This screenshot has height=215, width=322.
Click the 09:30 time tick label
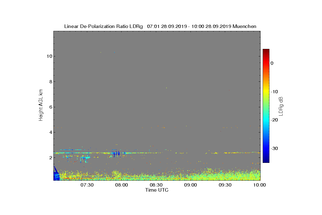[225, 185]
